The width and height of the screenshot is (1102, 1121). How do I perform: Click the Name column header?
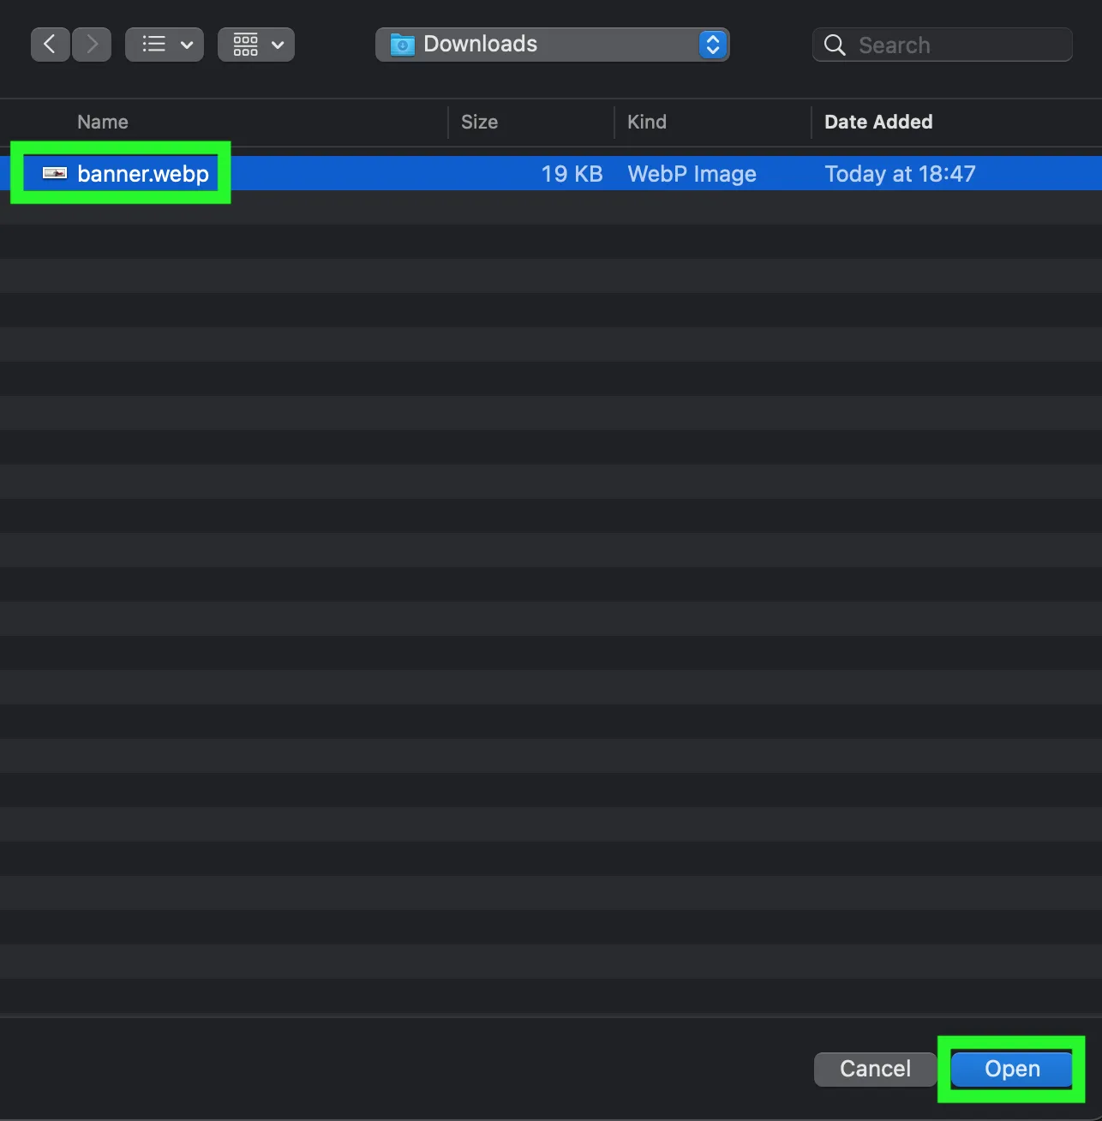click(x=102, y=122)
